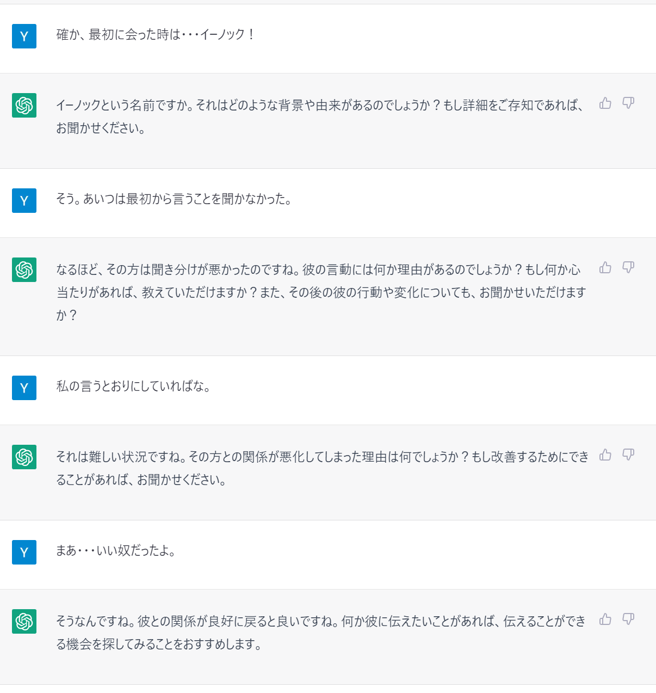Give thumbs up to そうなんですね reply
The width and height of the screenshot is (656, 693).
click(605, 619)
